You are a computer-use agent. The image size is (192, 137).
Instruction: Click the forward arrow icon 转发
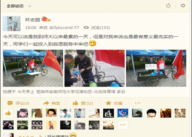point(46,103)
